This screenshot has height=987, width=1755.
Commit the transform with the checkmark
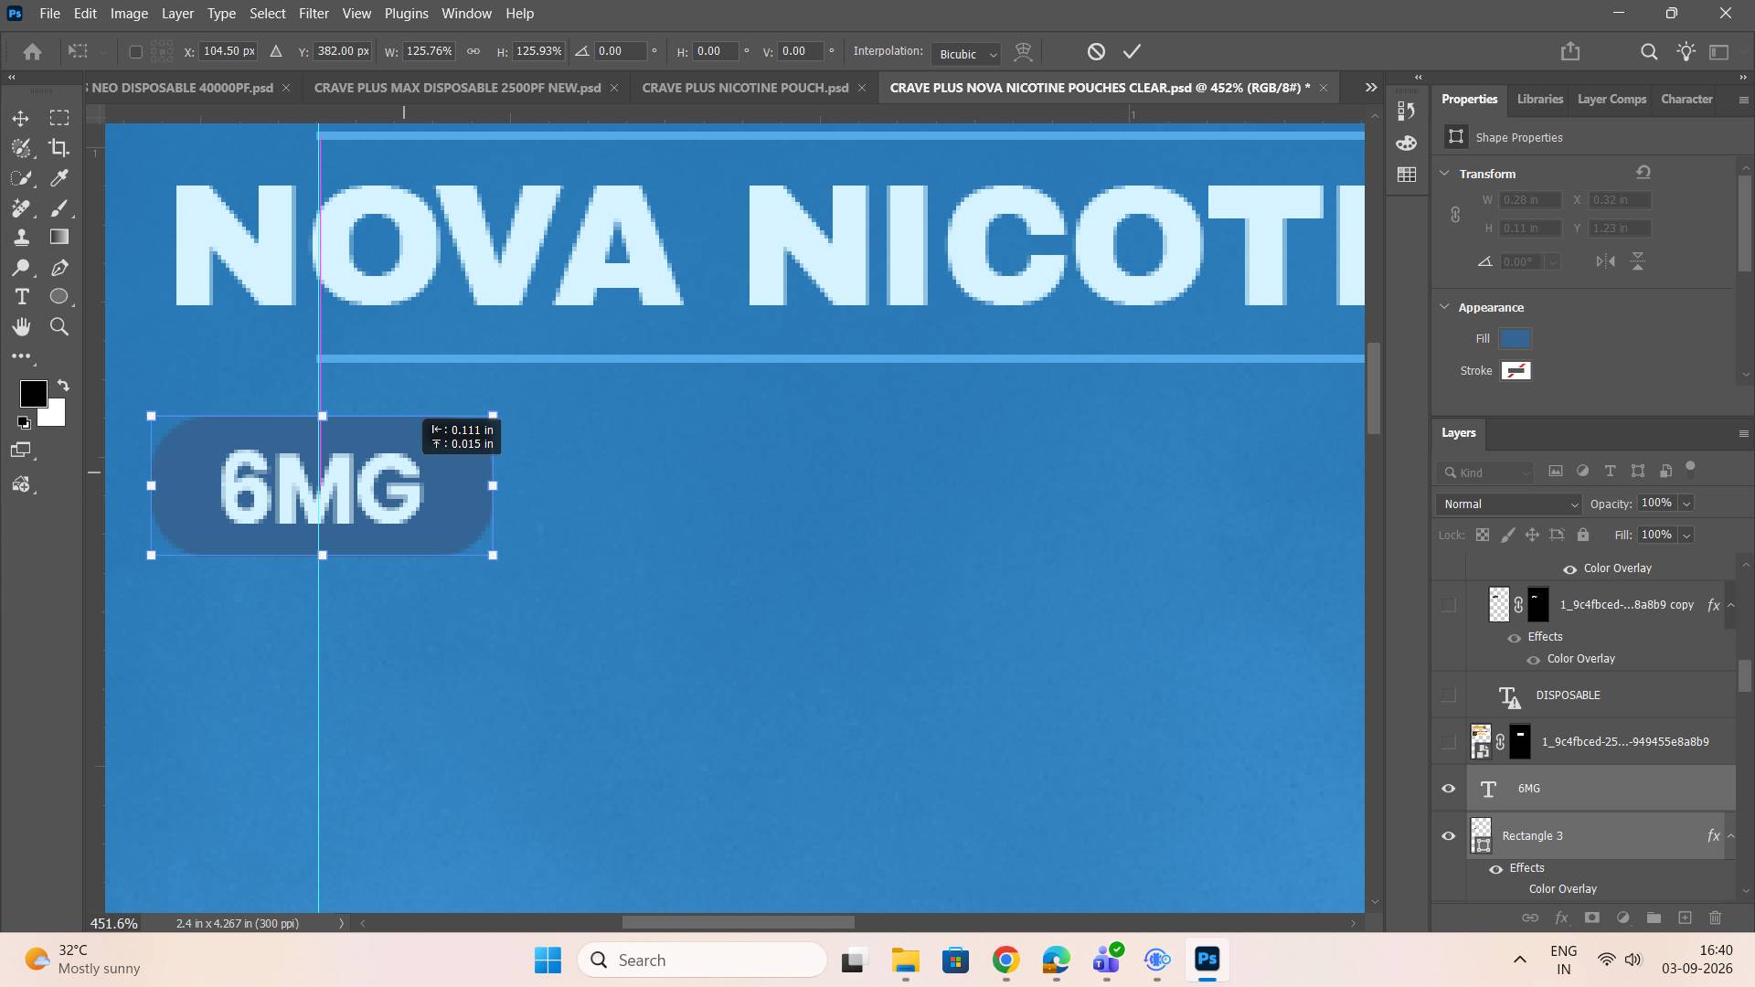(1132, 52)
